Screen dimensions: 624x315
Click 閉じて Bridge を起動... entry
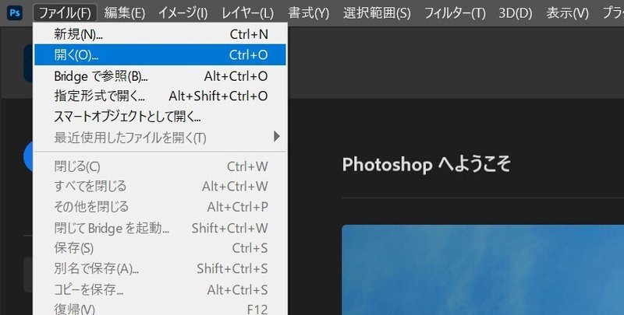pyautogui.click(x=160, y=228)
